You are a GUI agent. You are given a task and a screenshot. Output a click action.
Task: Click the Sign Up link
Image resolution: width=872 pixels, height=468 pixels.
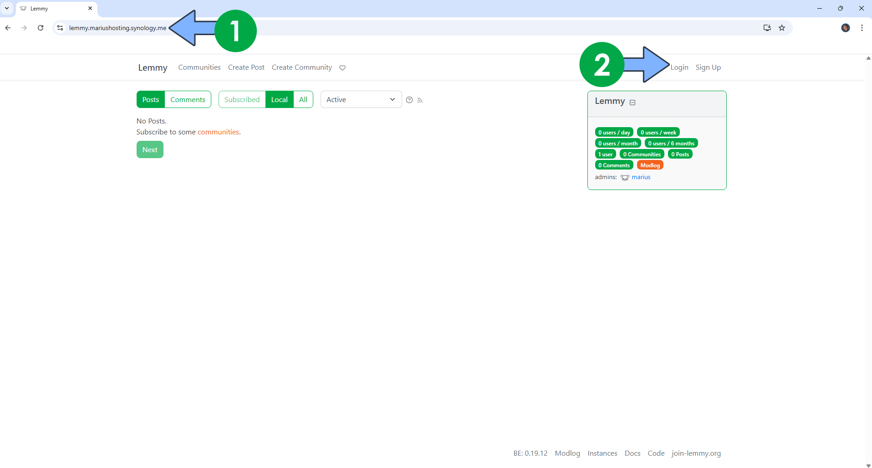coord(708,67)
